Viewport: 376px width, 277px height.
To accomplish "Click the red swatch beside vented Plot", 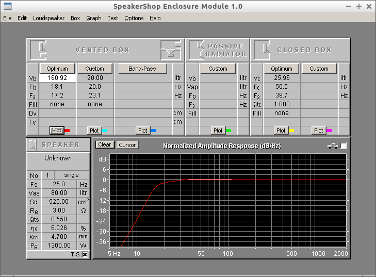I will (67, 131).
